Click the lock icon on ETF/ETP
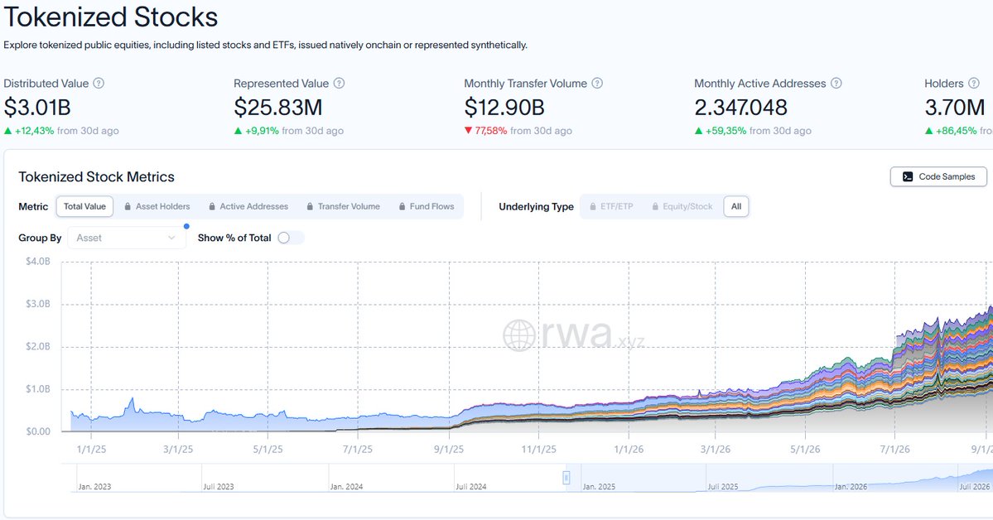The height and width of the screenshot is (520, 993). pos(593,206)
